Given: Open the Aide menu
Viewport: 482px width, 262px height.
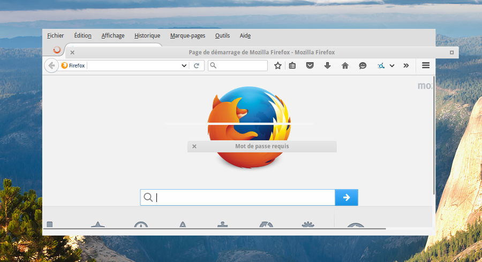Looking at the screenshot, I should click(x=245, y=36).
